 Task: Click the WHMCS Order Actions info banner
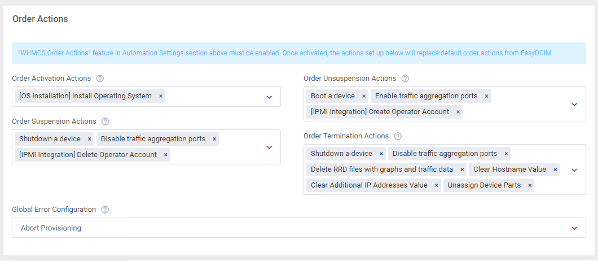click(x=298, y=53)
